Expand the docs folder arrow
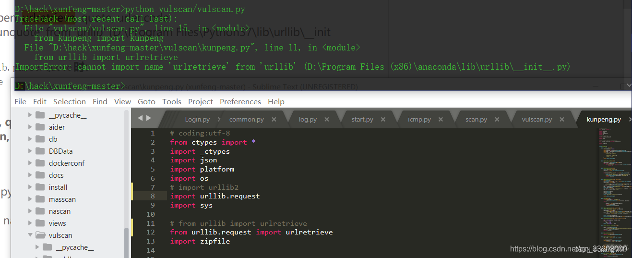Image resolution: width=632 pixels, height=258 pixels. (x=30, y=175)
